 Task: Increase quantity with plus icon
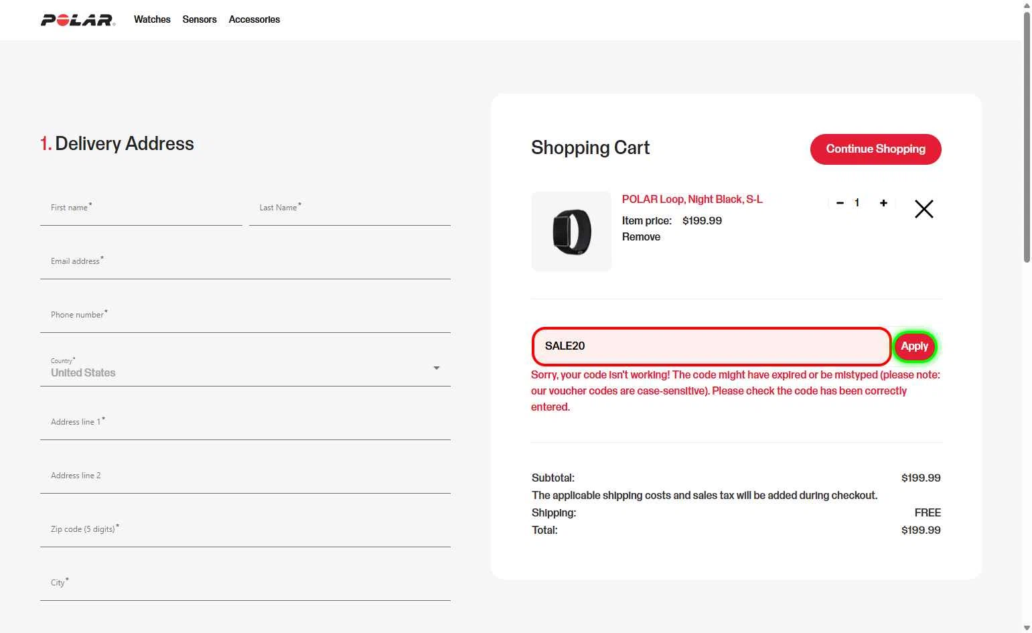[x=883, y=203]
